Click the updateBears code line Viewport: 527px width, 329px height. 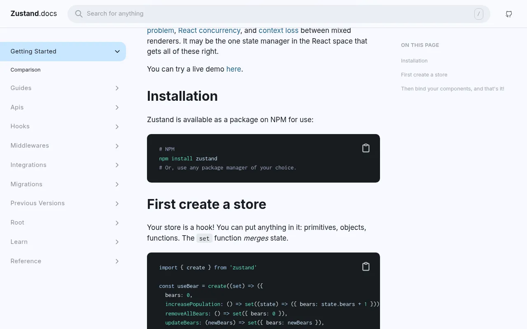(245, 323)
